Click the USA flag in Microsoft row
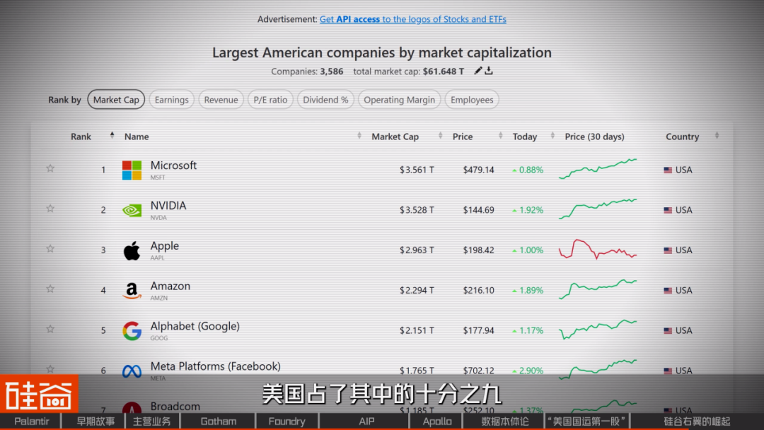The image size is (764, 430). (668, 170)
